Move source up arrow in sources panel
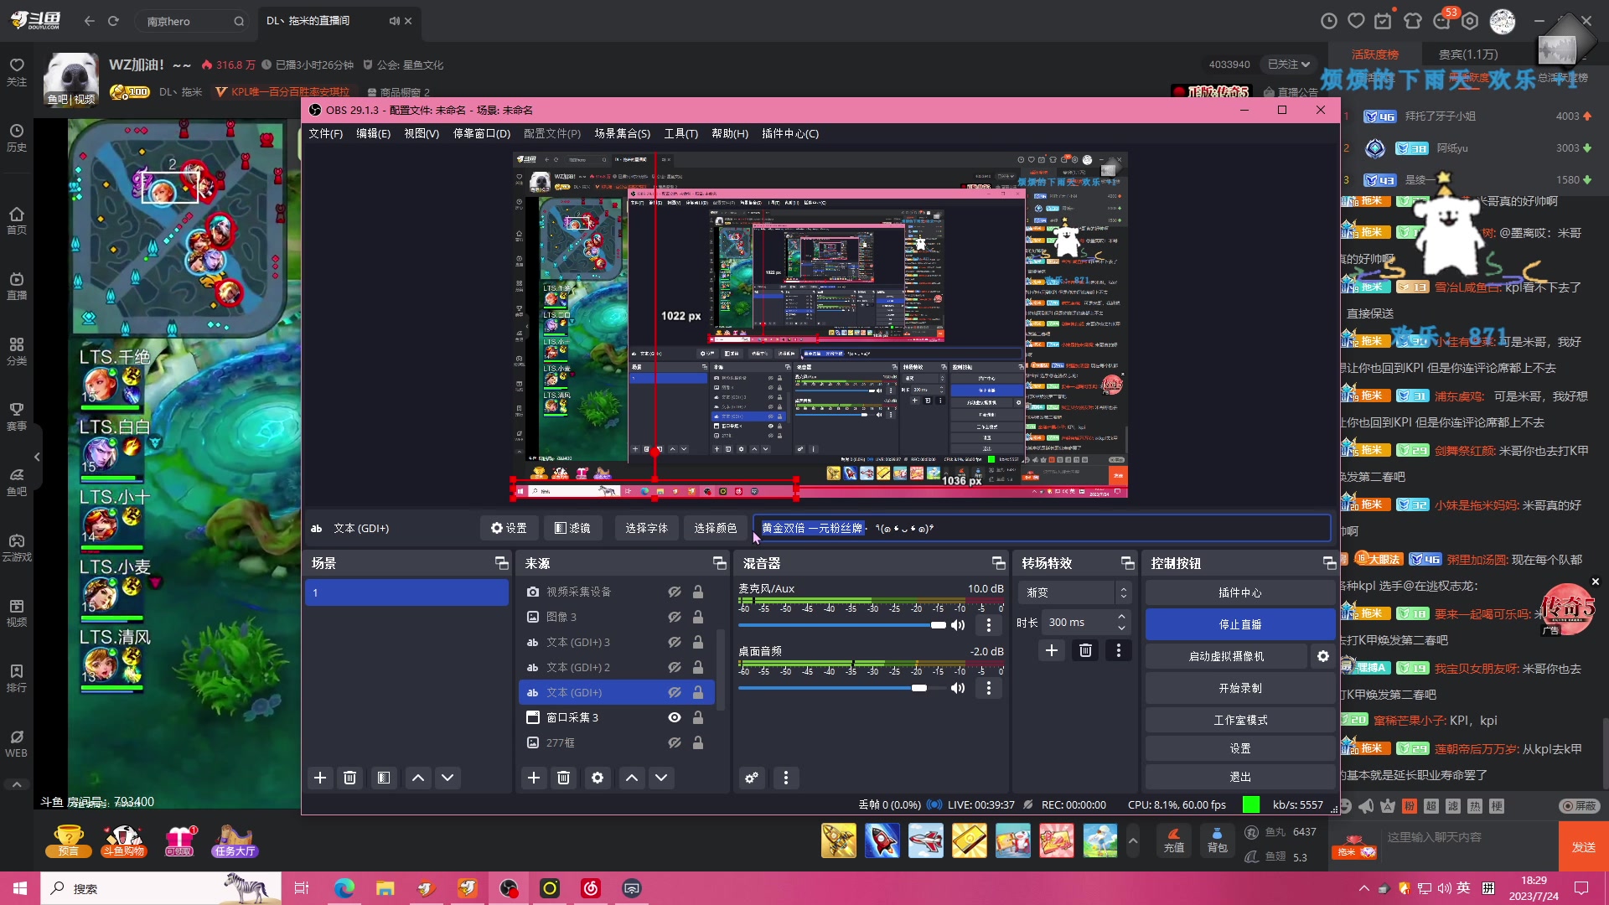The height and width of the screenshot is (905, 1609). (x=632, y=778)
